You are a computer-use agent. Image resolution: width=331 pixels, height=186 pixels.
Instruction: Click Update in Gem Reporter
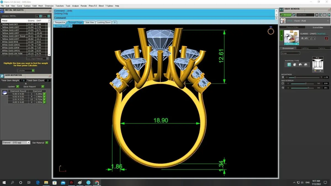(13, 87)
